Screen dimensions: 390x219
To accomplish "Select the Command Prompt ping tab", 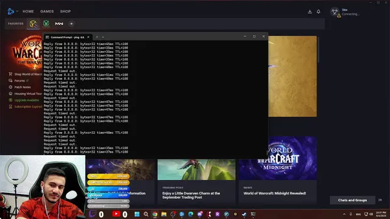I will pos(67,37).
